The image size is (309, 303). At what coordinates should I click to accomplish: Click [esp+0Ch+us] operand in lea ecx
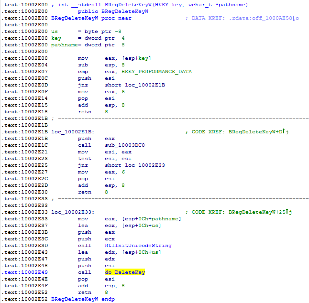(141, 226)
